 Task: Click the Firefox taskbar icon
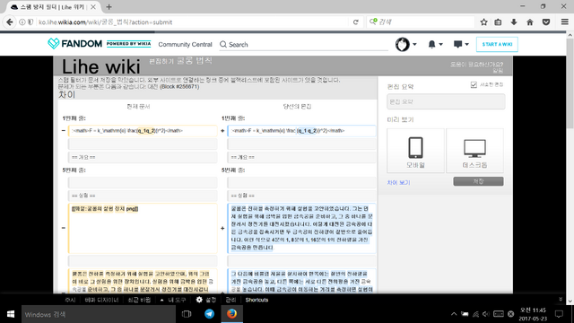231,314
